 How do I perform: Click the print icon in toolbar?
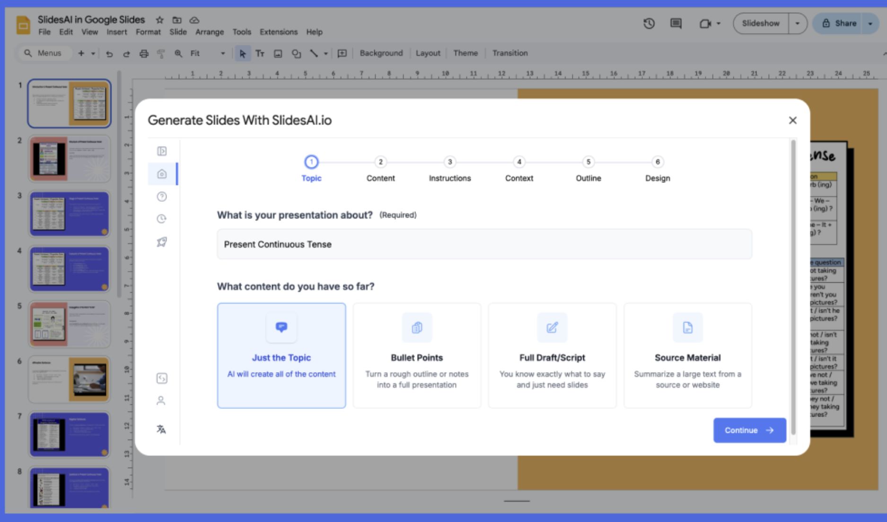pos(144,53)
